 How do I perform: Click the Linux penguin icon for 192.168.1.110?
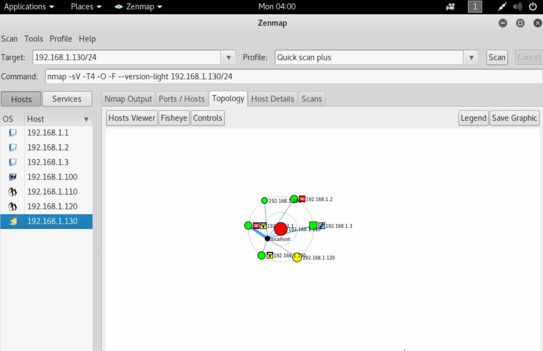(12, 192)
